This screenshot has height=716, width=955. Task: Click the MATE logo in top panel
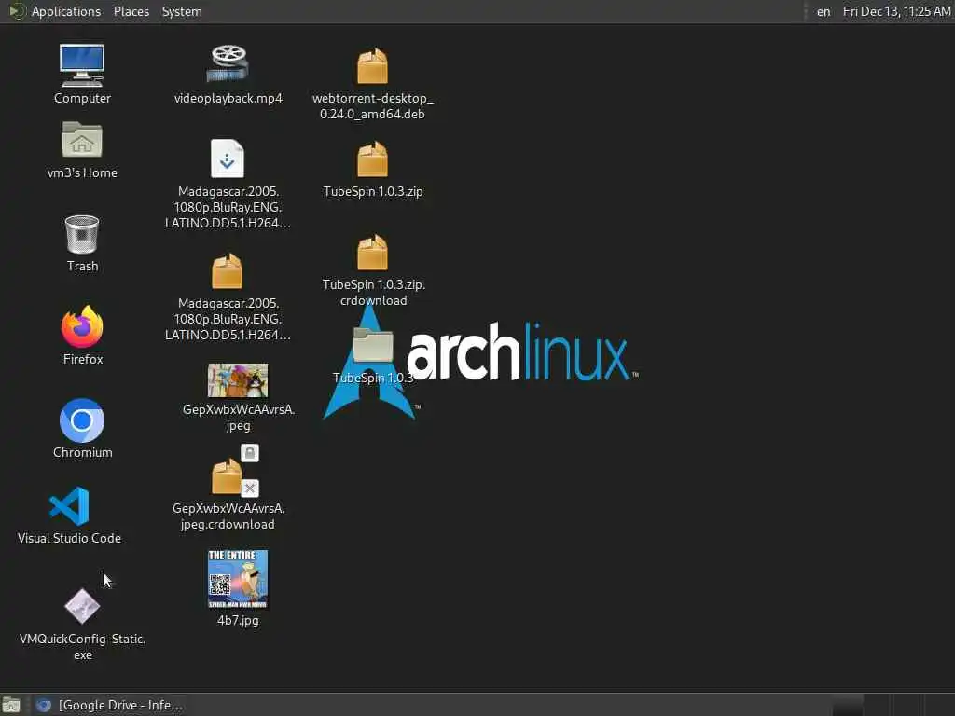17,11
